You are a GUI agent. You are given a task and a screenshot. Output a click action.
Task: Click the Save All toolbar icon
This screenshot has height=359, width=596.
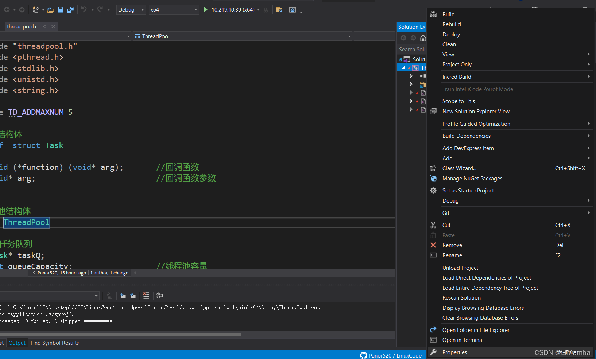tap(70, 10)
